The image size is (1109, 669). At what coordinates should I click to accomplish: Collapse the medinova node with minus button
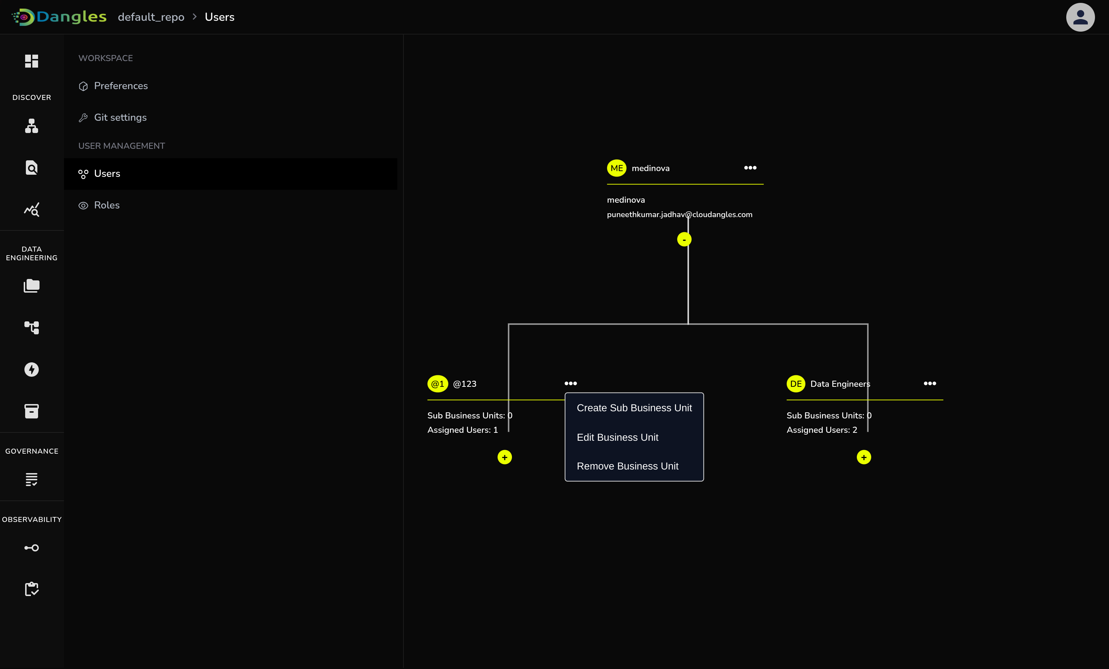point(684,239)
